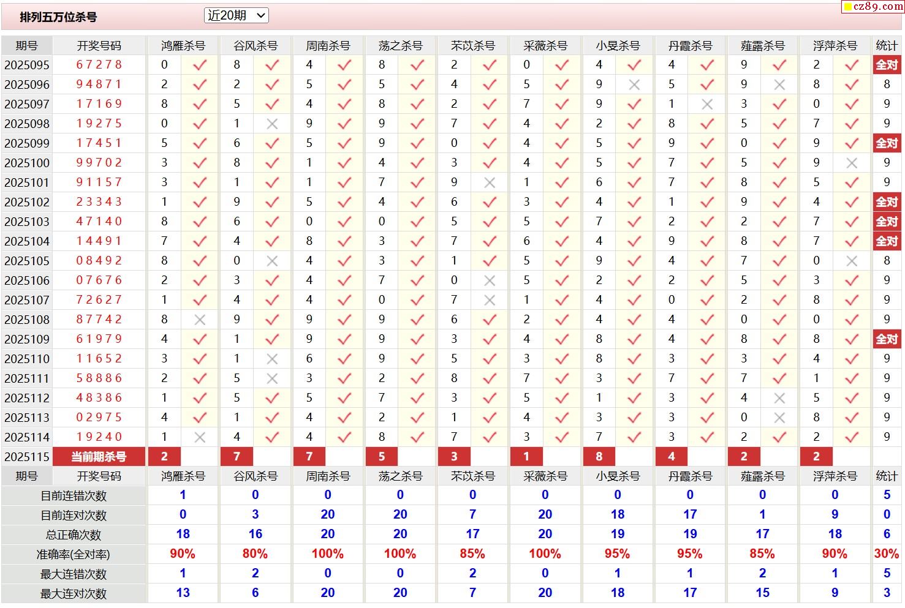Click the 目前连错次数 row label
The image size is (905, 608).
coord(74,496)
